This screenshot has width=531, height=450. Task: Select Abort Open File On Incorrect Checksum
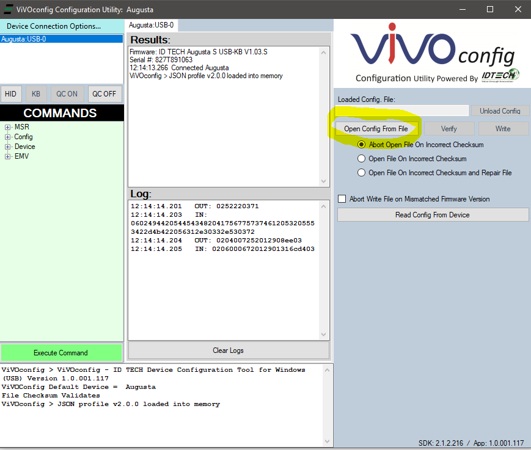[x=361, y=145]
